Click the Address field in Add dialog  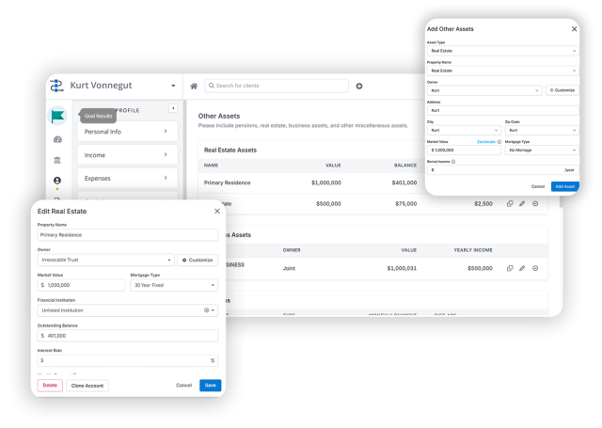click(503, 111)
